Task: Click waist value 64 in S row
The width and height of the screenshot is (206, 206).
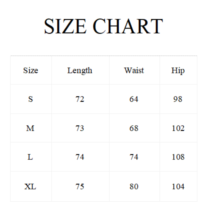Action: [134, 99]
